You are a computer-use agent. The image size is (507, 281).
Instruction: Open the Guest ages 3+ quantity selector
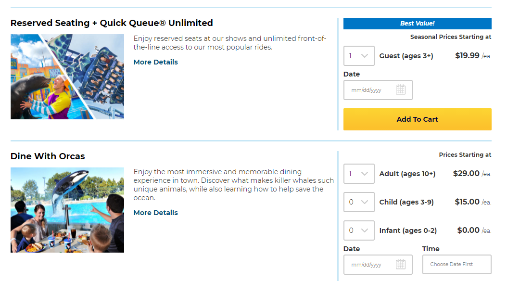358,56
